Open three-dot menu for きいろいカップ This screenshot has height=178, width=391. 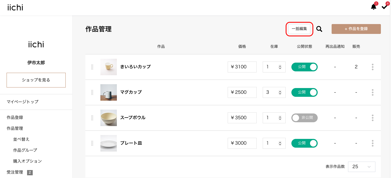pyautogui.click(x=372, y=67)
